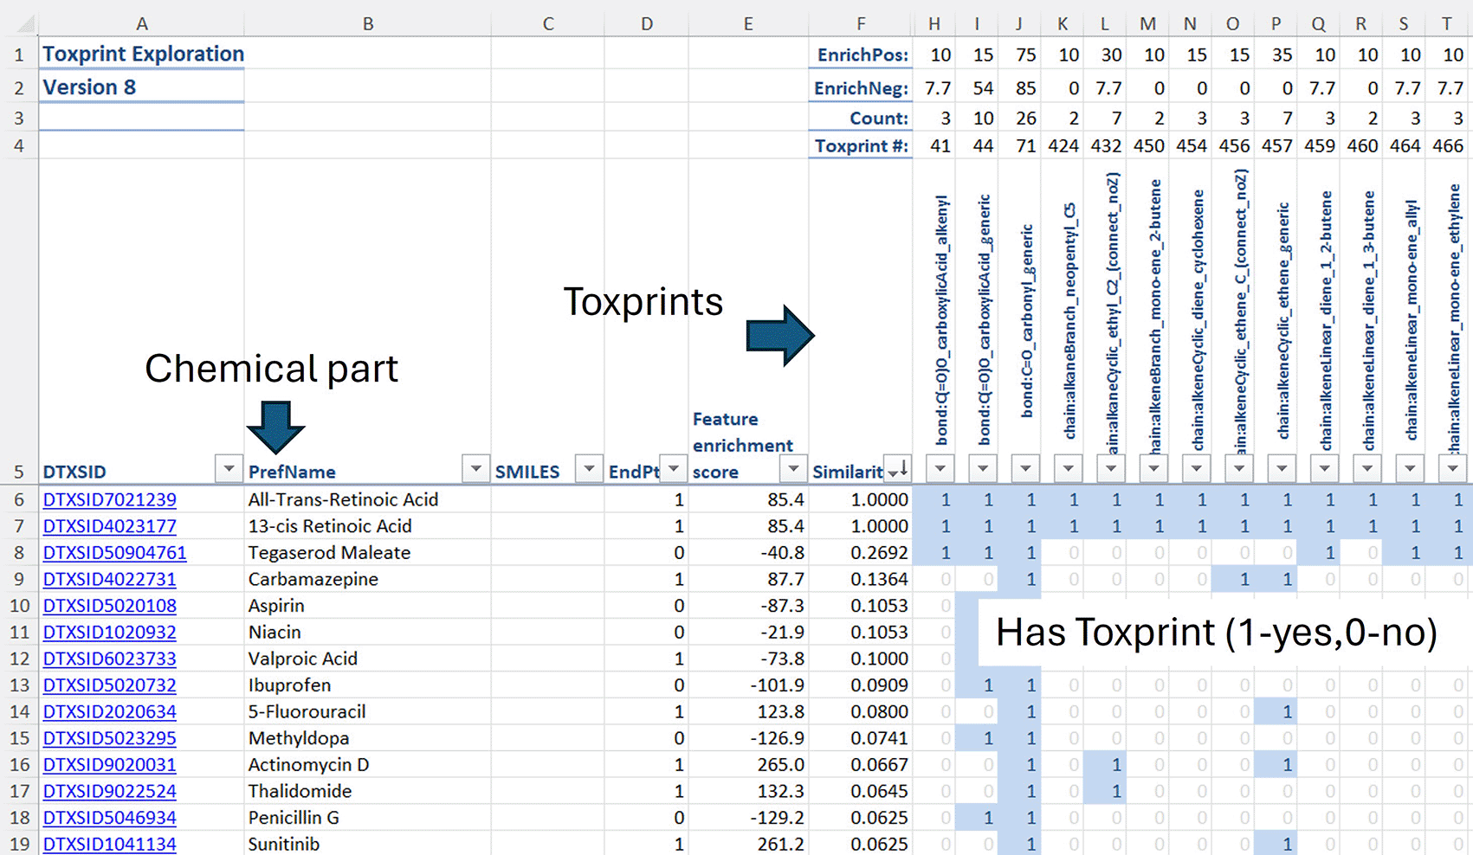
Task: Select the 'Niacin' cell
Action: point(368,632)
